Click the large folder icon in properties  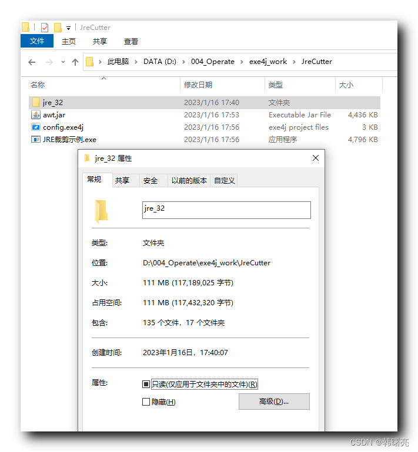click(101, 211)
